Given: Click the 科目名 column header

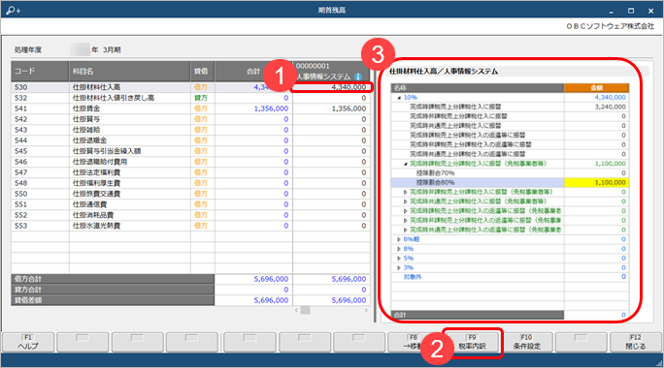Looking at the screenshot, I should (x=129, y=72).
